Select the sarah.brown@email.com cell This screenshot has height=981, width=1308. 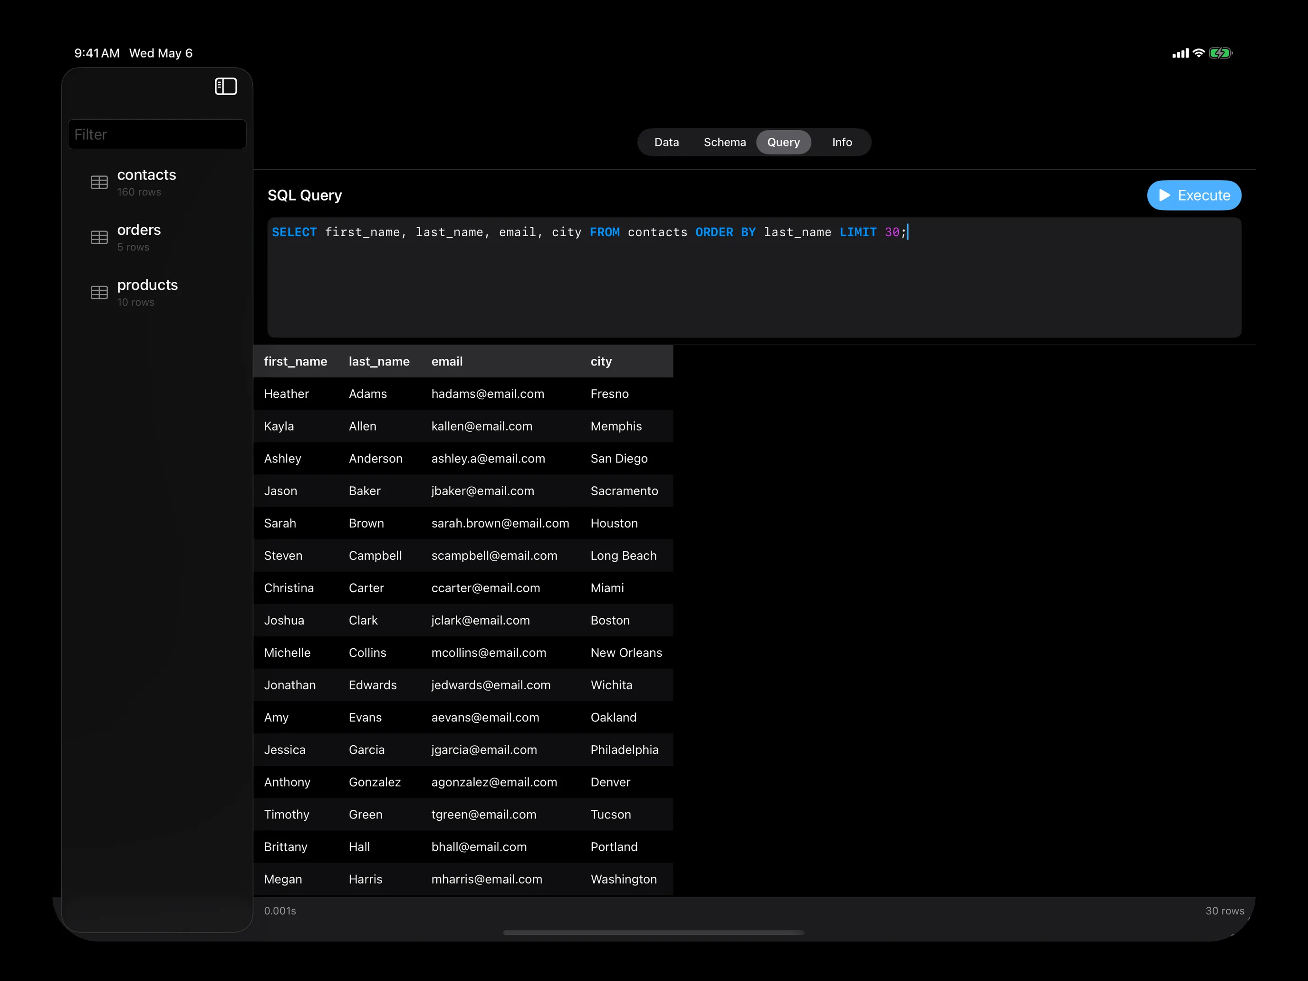500,523
